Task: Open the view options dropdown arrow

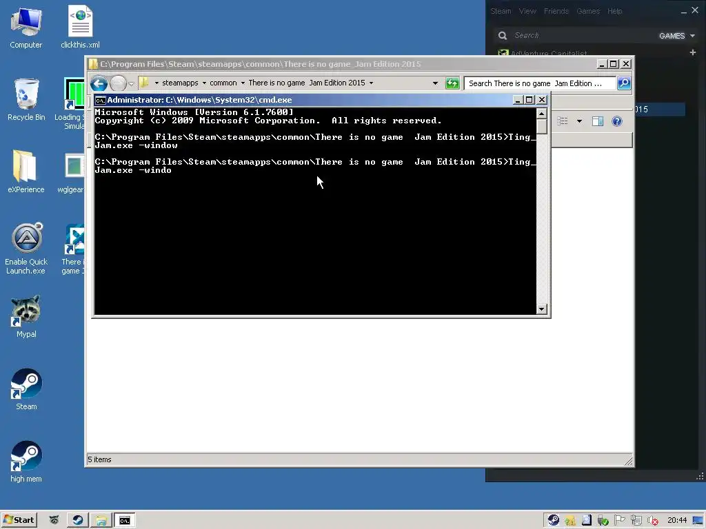Action: tap(579, 121)
